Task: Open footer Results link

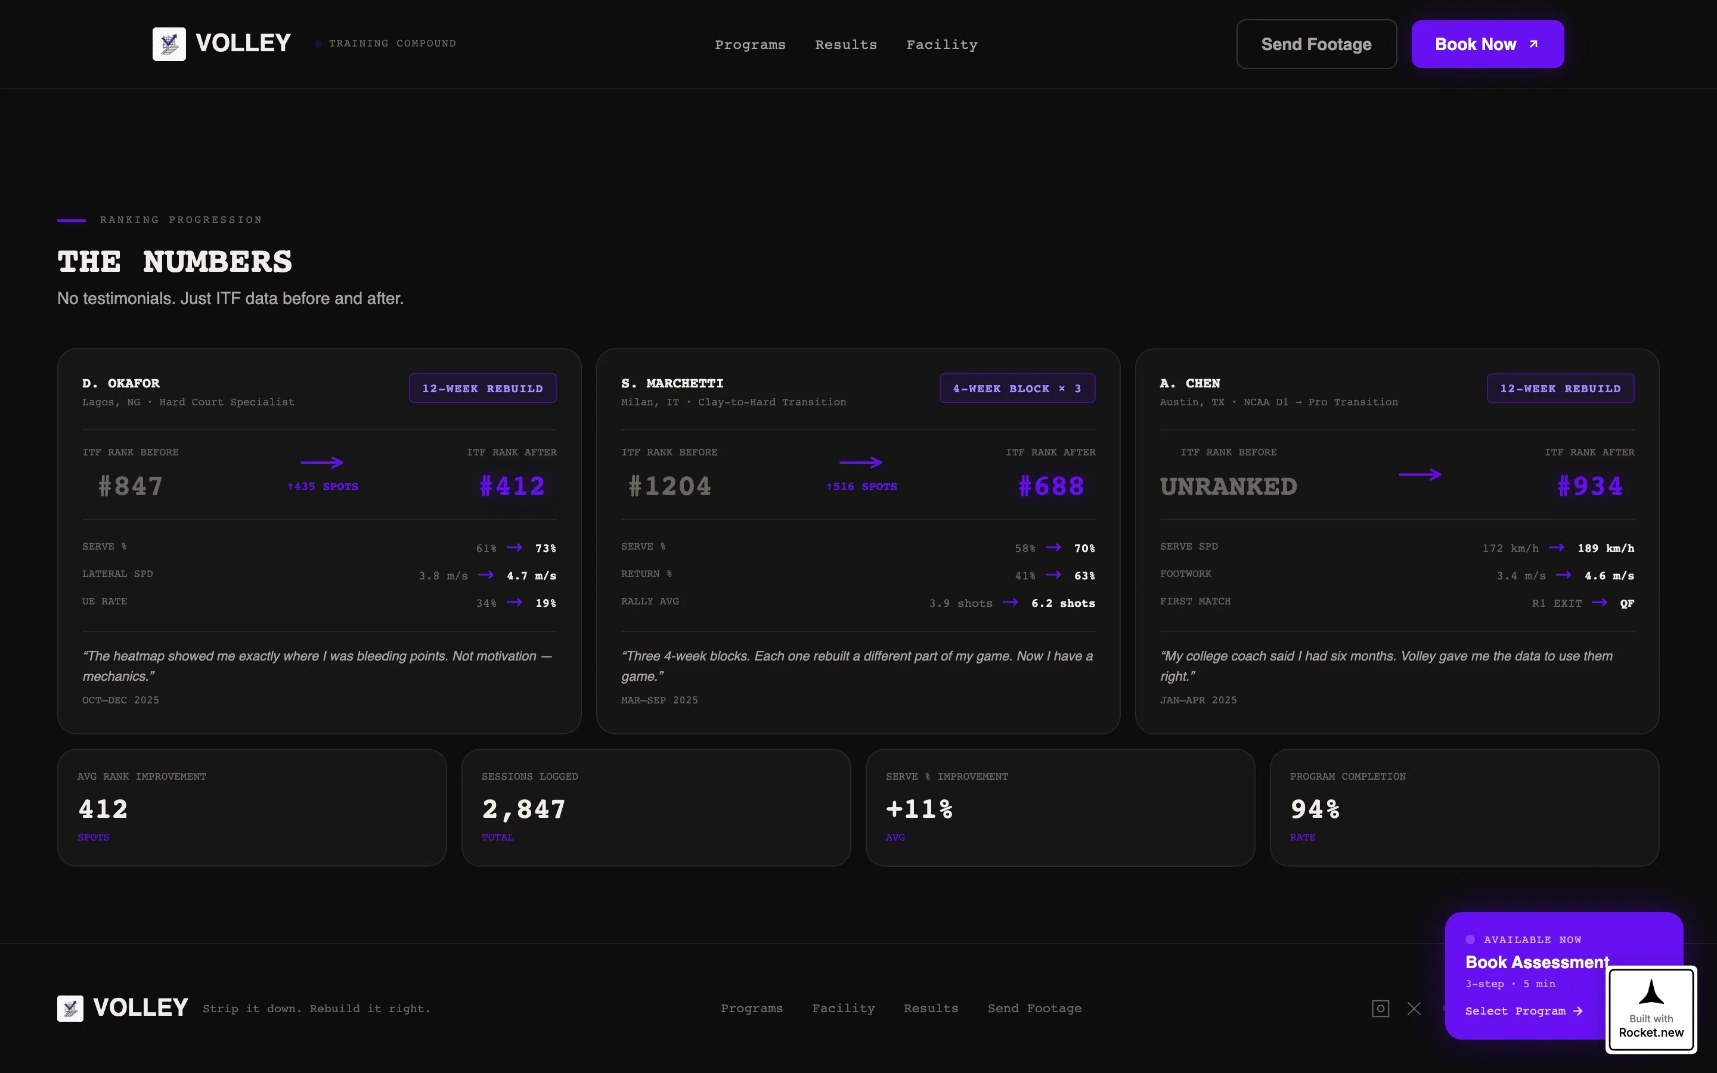Action: tap(930, 1009)
